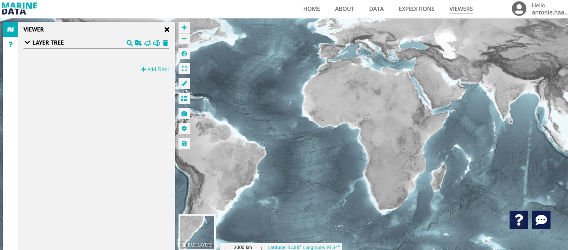Click the globe projection icon
The image size is (568, 250).
pos(184,54)
